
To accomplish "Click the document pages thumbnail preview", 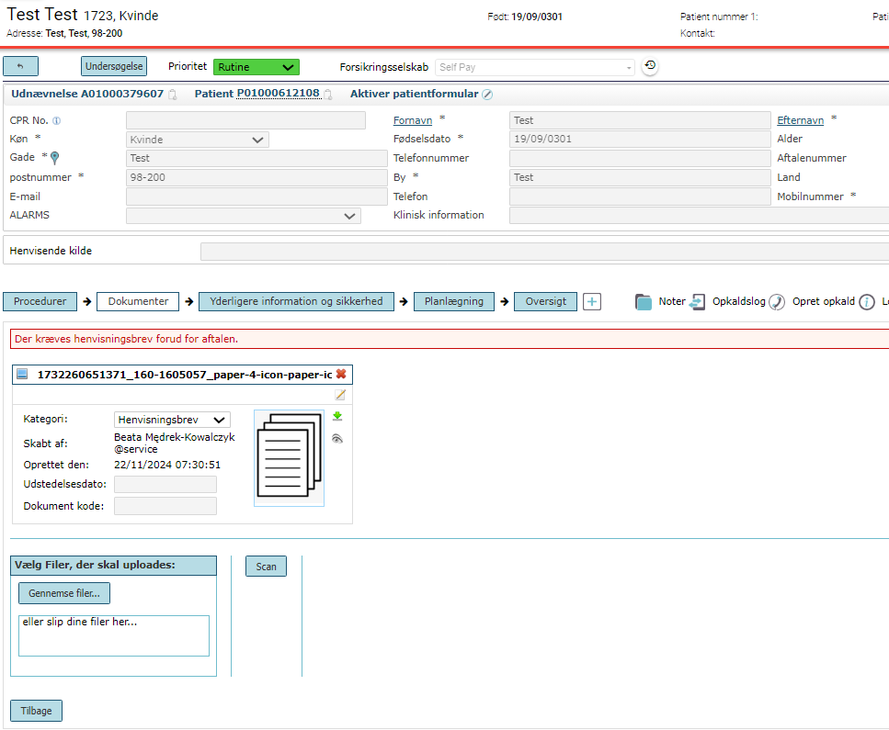I will tap(290, 458).
